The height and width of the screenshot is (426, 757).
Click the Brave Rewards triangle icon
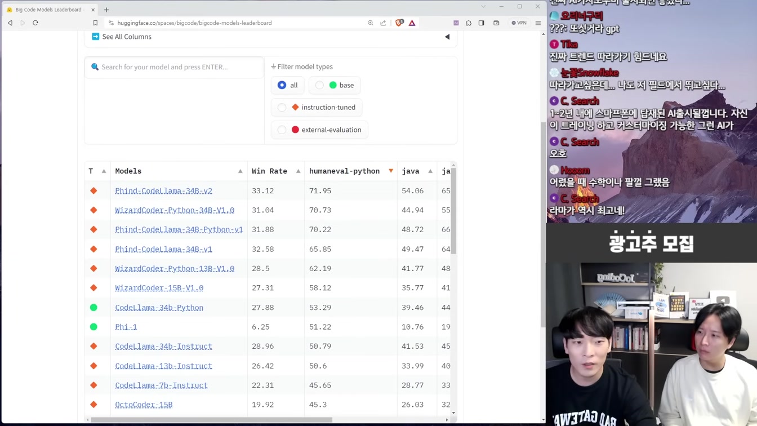pyautogui.click(x=412, y=23)
